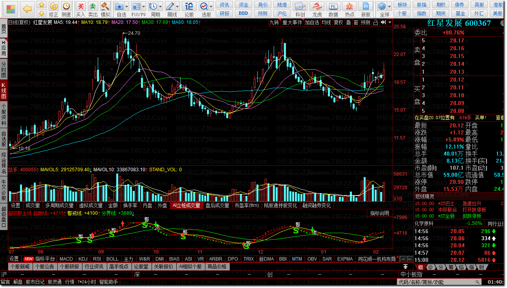
Task: Select the 画线 draw line pencil tool
Action: click(170, 6)
